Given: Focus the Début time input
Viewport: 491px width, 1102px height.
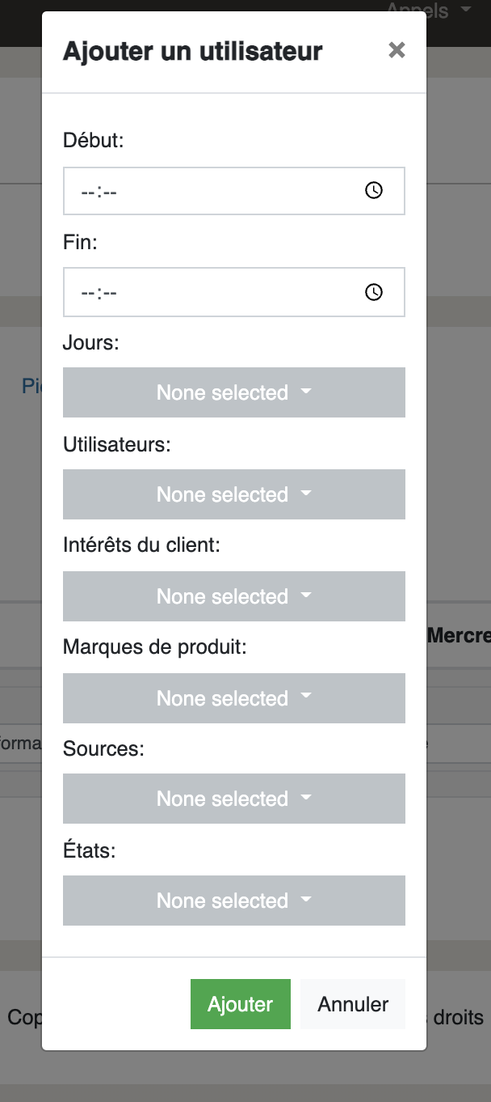Looking at the screenshot, I should pyautogui.click(x=234, y=191).
